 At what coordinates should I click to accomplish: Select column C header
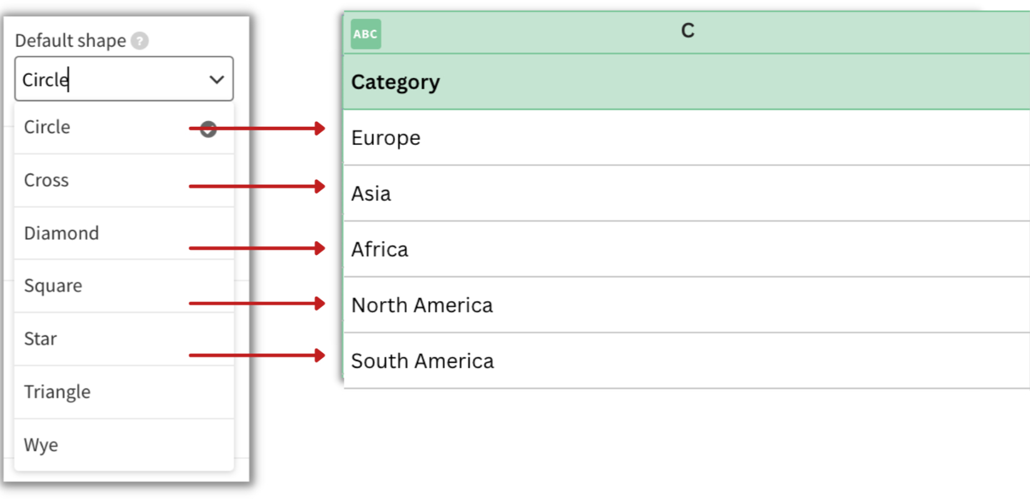point(687,31)
